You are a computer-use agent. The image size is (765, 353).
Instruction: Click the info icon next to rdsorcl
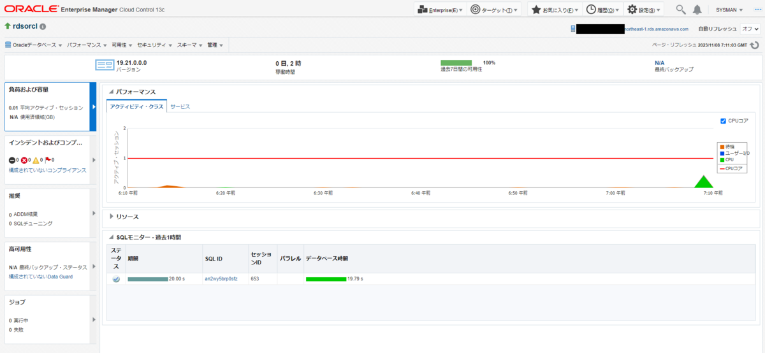pos(43,27)
